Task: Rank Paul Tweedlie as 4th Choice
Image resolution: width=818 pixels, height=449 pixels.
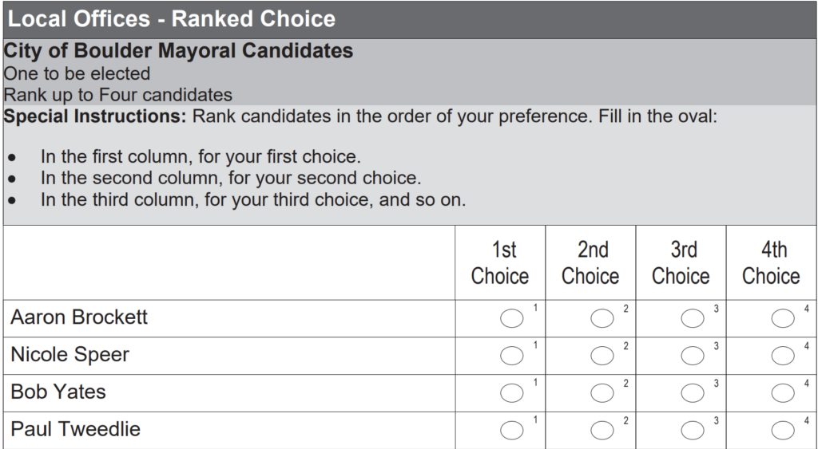Action: pyautogui.click(x=783, y=430)
